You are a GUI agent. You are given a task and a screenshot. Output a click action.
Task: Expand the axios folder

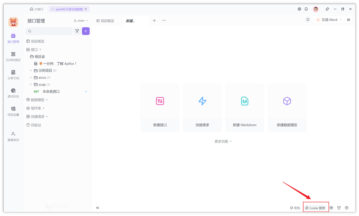31,78
